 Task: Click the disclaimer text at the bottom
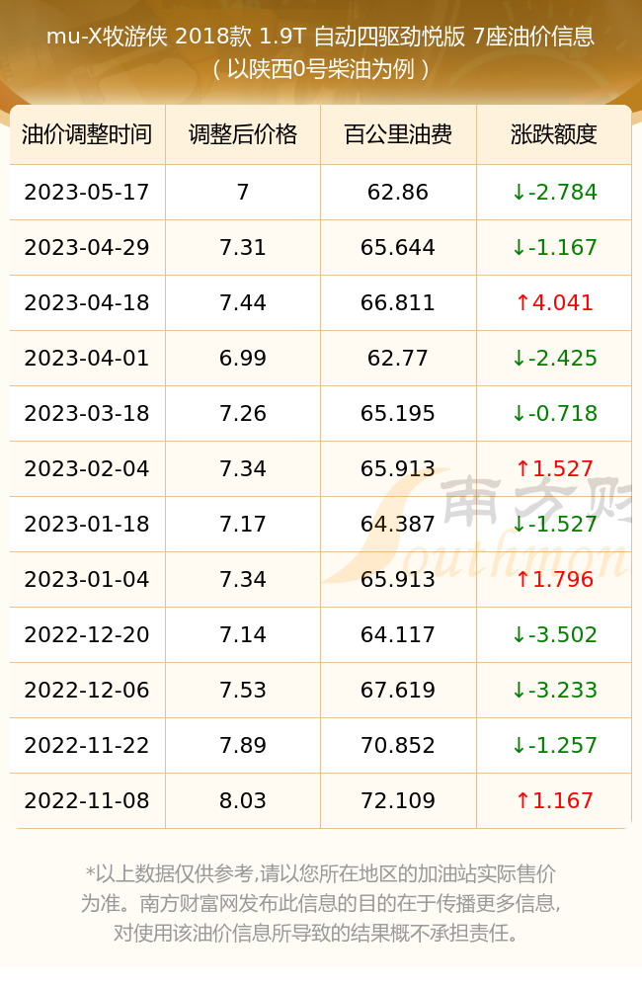[321, 903]
